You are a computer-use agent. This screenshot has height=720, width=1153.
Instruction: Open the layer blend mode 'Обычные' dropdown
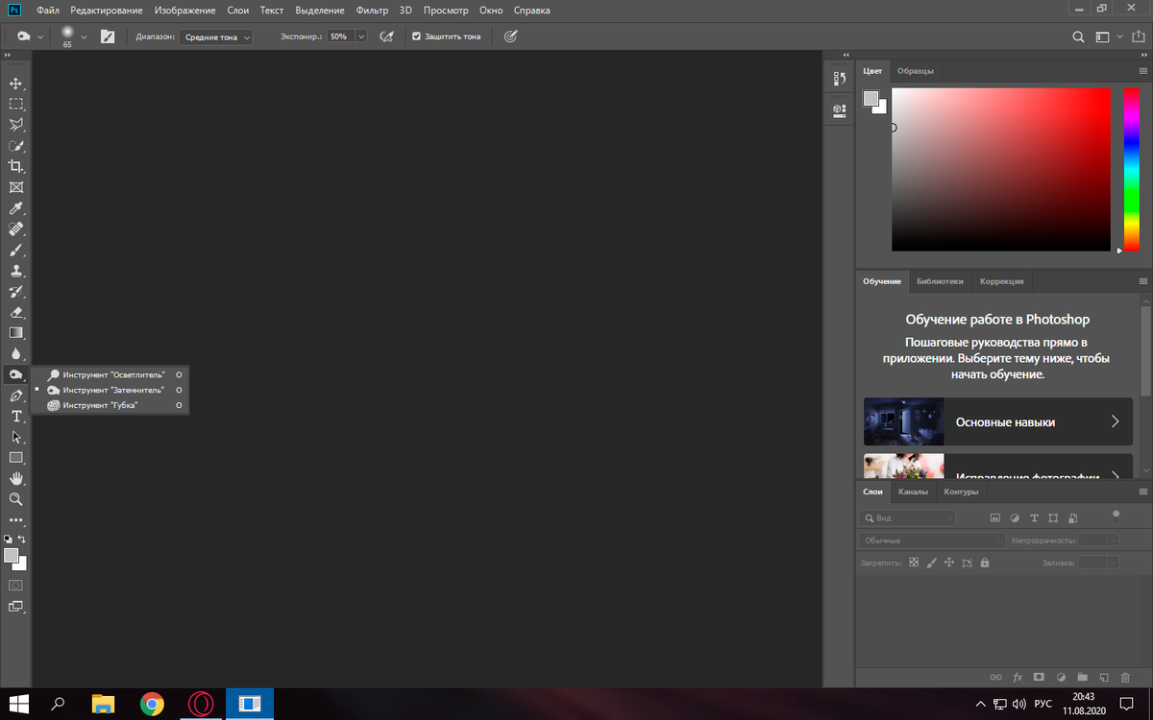(932, 540)
